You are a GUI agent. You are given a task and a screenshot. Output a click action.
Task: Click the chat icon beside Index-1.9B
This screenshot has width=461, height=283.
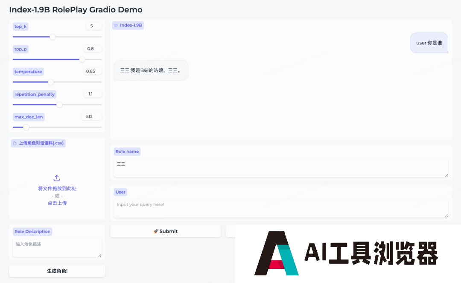(116, 25)
